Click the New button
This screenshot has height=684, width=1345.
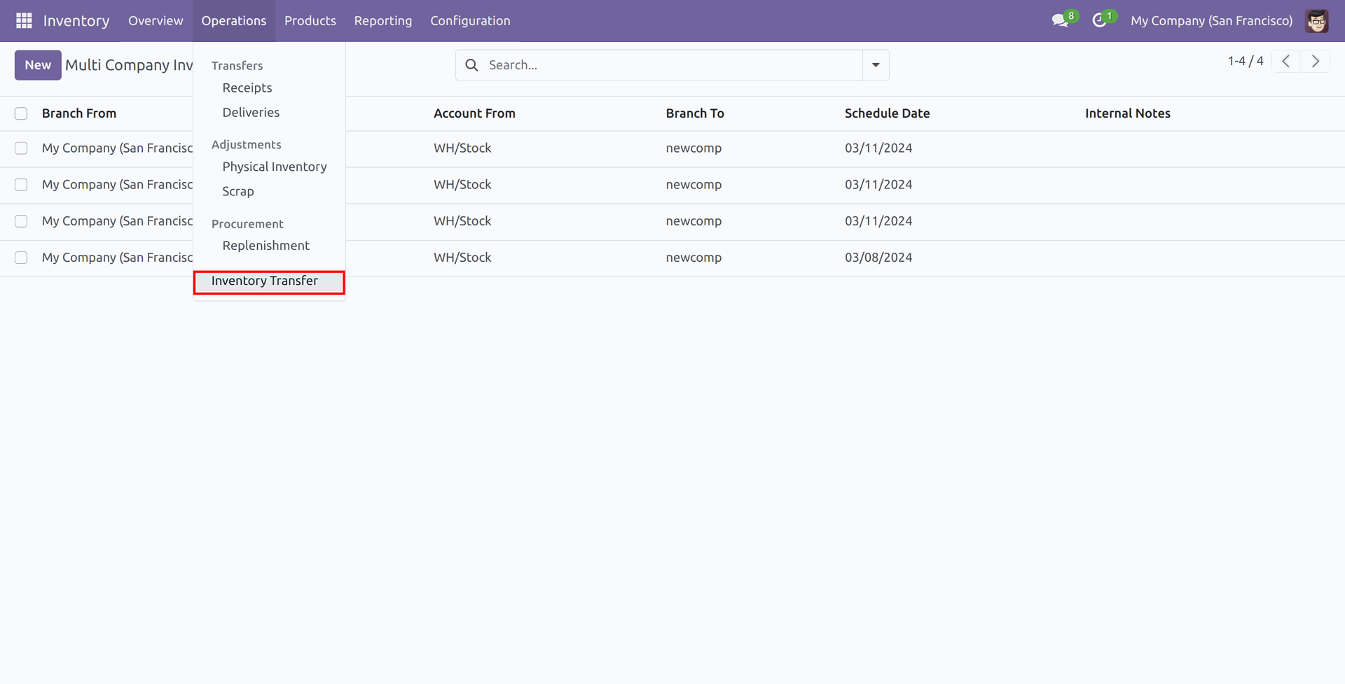[38, 65]
